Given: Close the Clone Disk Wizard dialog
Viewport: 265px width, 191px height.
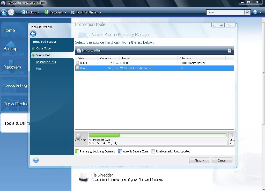Looking at the screenshot, I should pyautogui.click(x=230, y=25).
